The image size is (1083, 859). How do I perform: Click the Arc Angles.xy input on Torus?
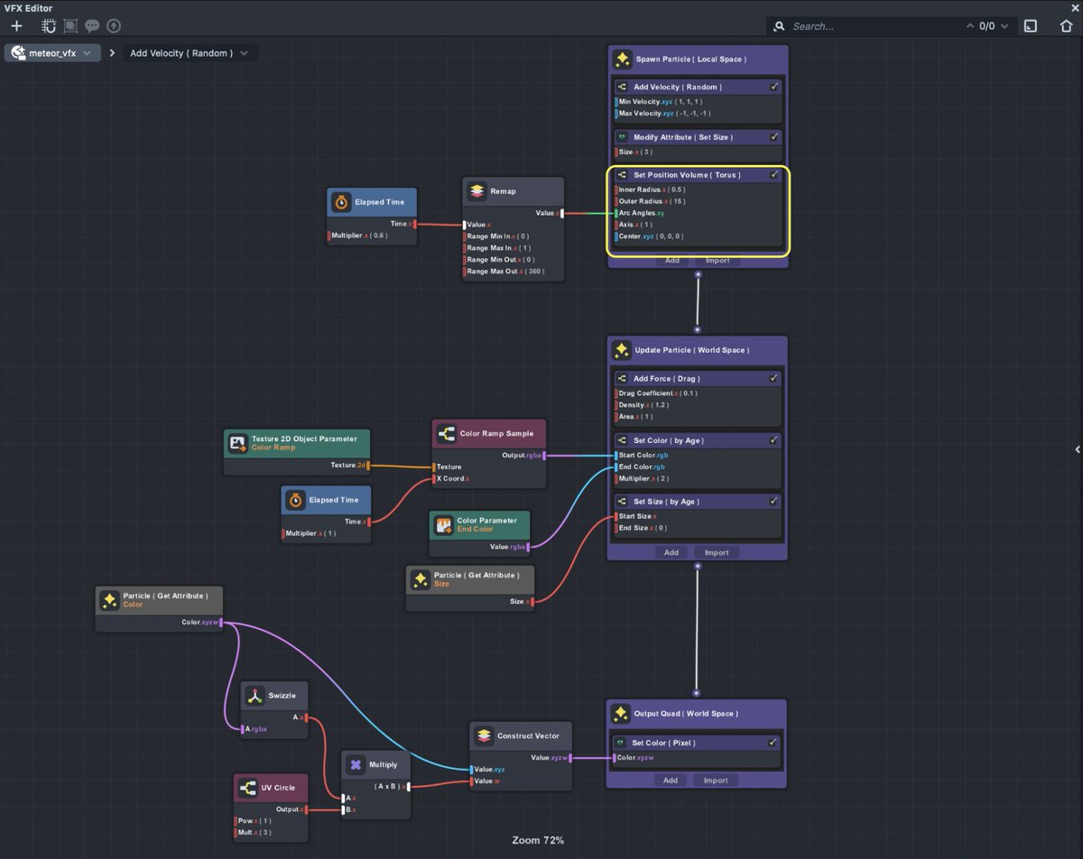tap(616, 213)
